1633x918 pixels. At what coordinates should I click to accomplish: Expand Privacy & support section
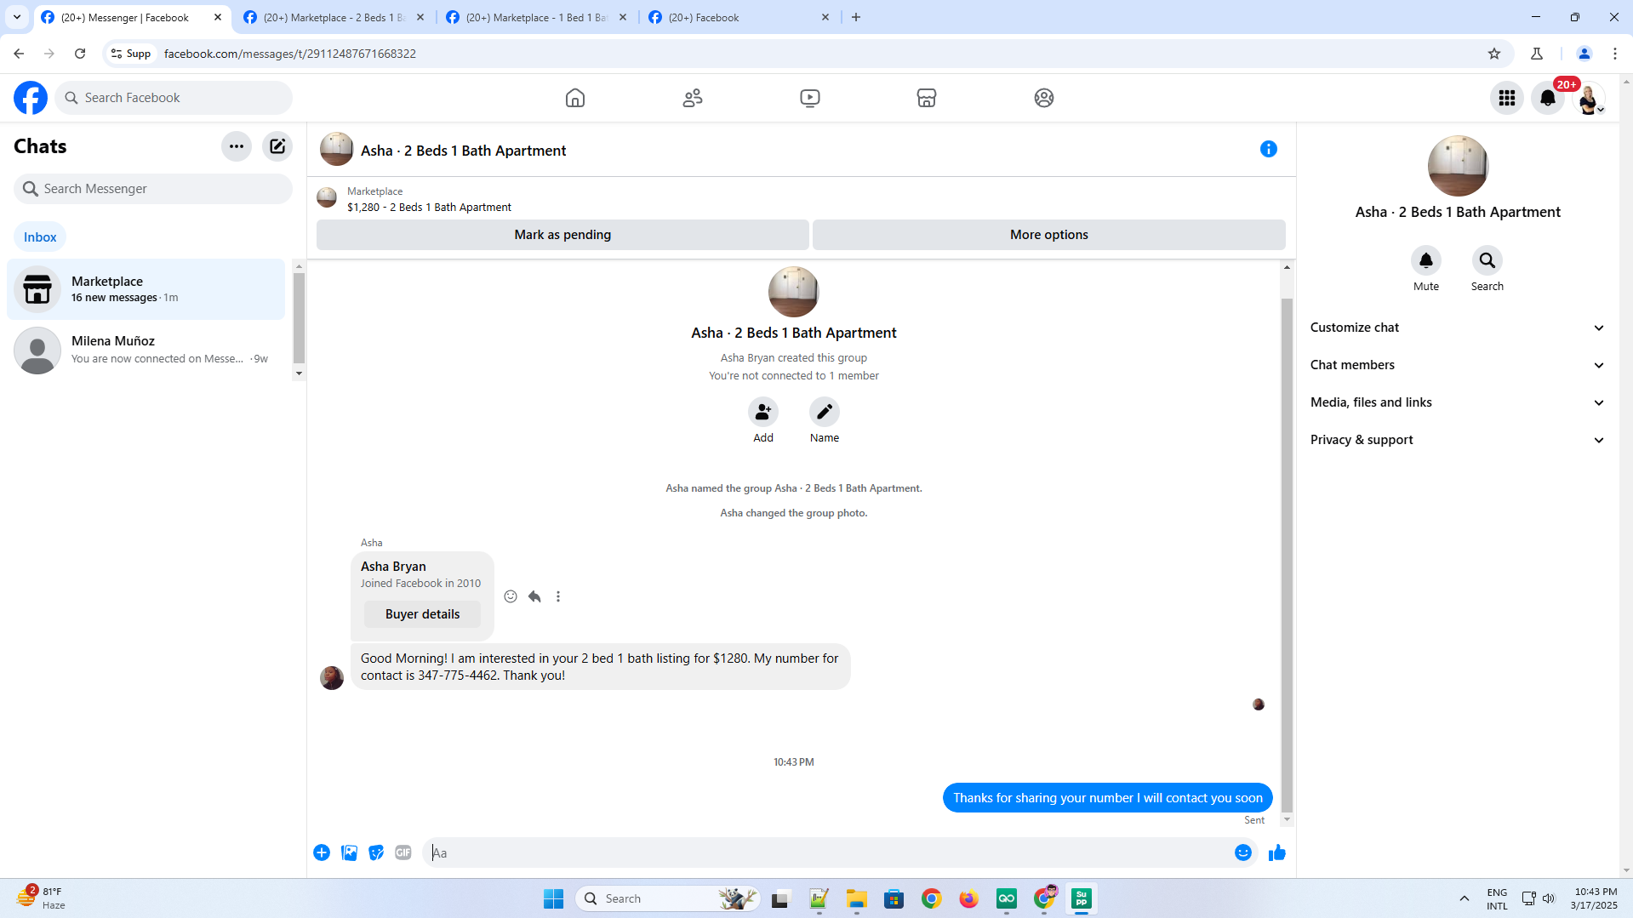1458,440
